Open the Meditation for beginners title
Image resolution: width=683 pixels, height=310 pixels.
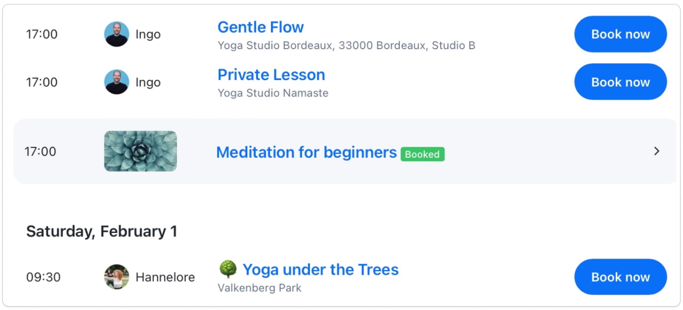click(306, 152)
